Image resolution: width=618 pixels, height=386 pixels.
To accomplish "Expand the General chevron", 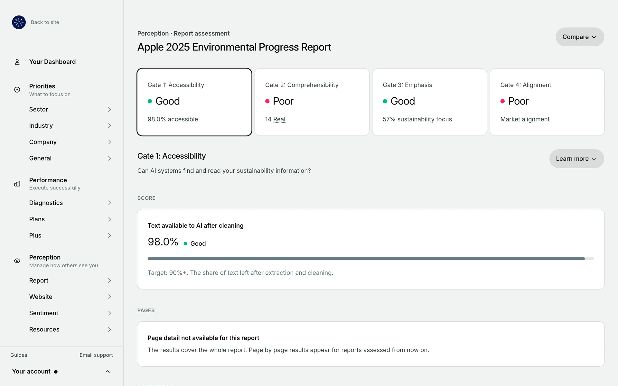I will [x=109, y=158].
